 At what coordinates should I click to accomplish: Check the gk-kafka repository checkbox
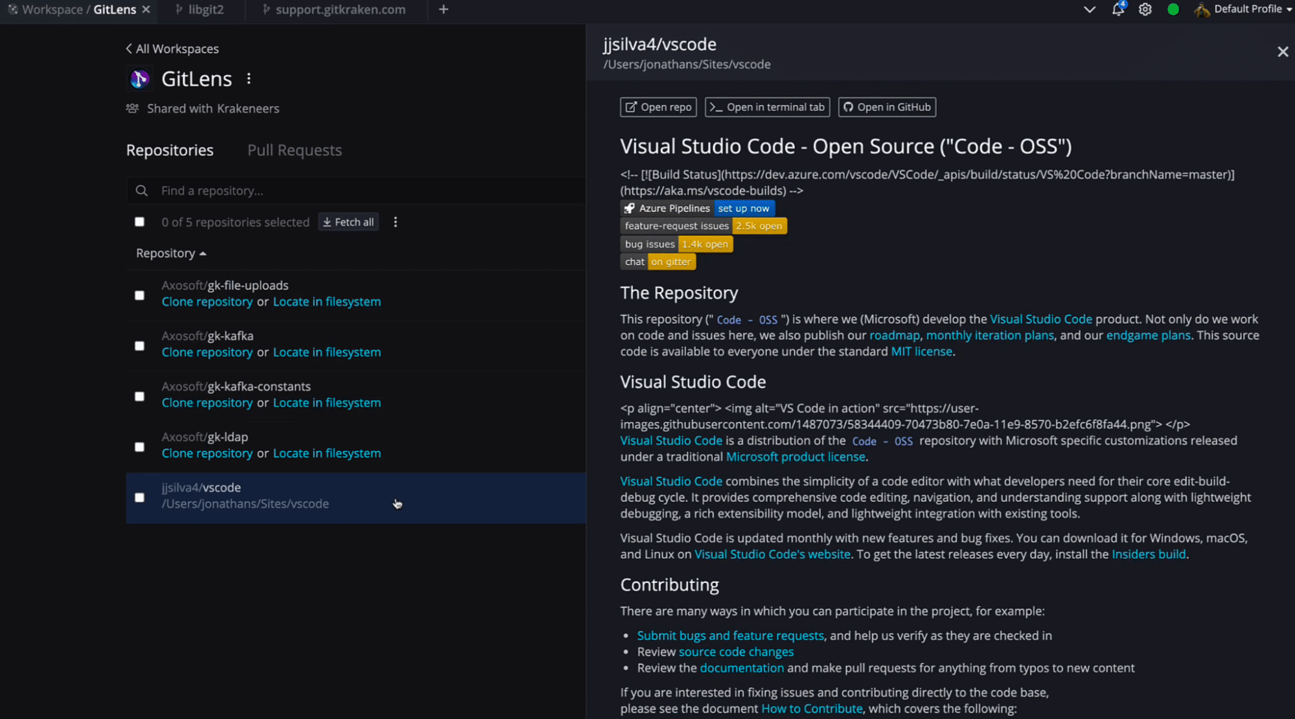[139, 346]
